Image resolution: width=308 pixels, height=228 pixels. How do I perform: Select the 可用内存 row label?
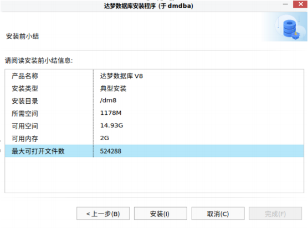25,139
